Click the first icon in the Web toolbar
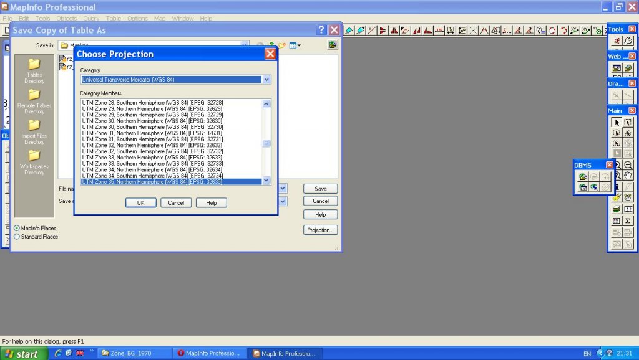 click(x=617, y=67)
